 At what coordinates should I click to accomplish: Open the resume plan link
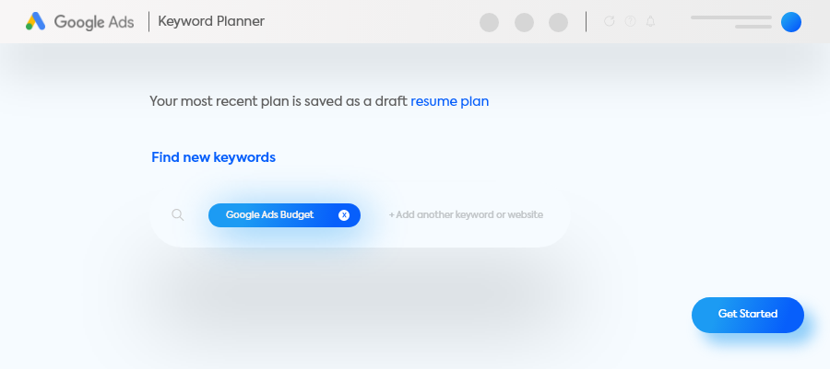(449, 101)
